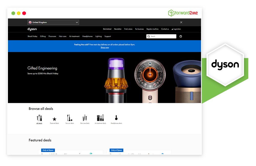This screenshot has height=166, width=256.
Task: Click the All deals category icon
Action: (x=39, y=118)
